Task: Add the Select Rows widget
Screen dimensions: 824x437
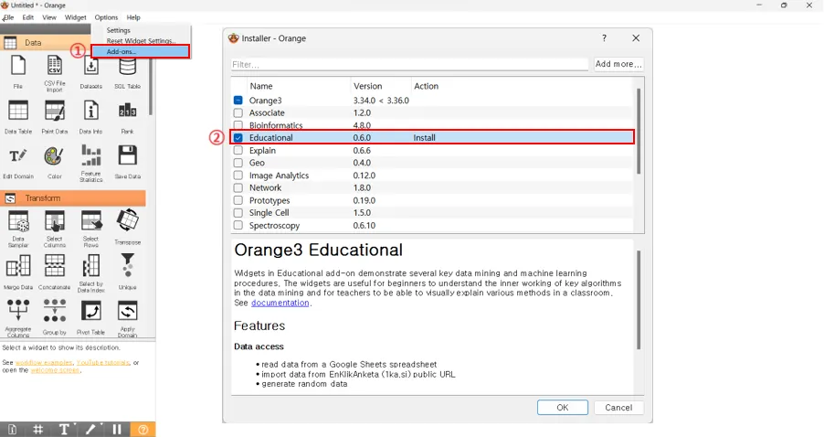Action: click(x=91, y=229)
